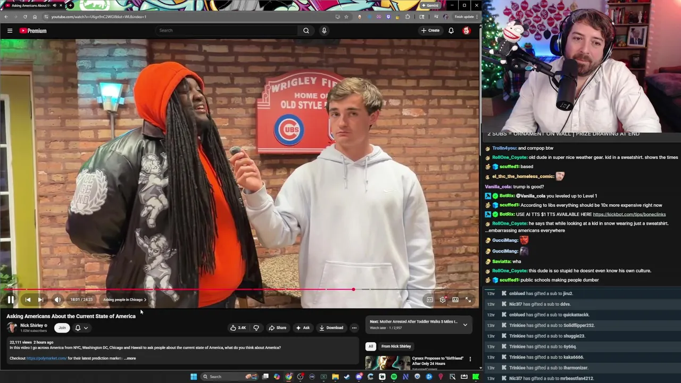
Task: Click the YouTube search magnifier button
Action: click(x=306, y=30)
